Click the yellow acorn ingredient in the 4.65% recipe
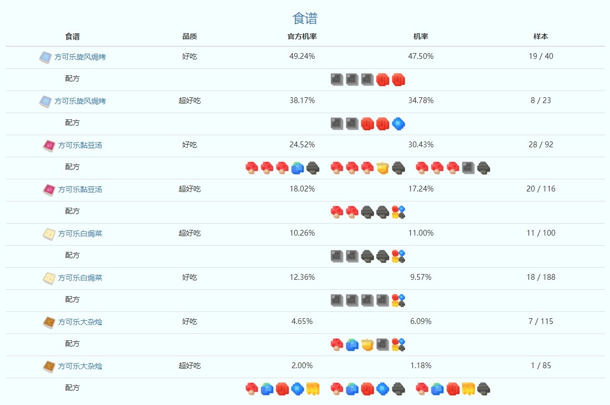Screen dimensions: 610x405 [367, 345]
